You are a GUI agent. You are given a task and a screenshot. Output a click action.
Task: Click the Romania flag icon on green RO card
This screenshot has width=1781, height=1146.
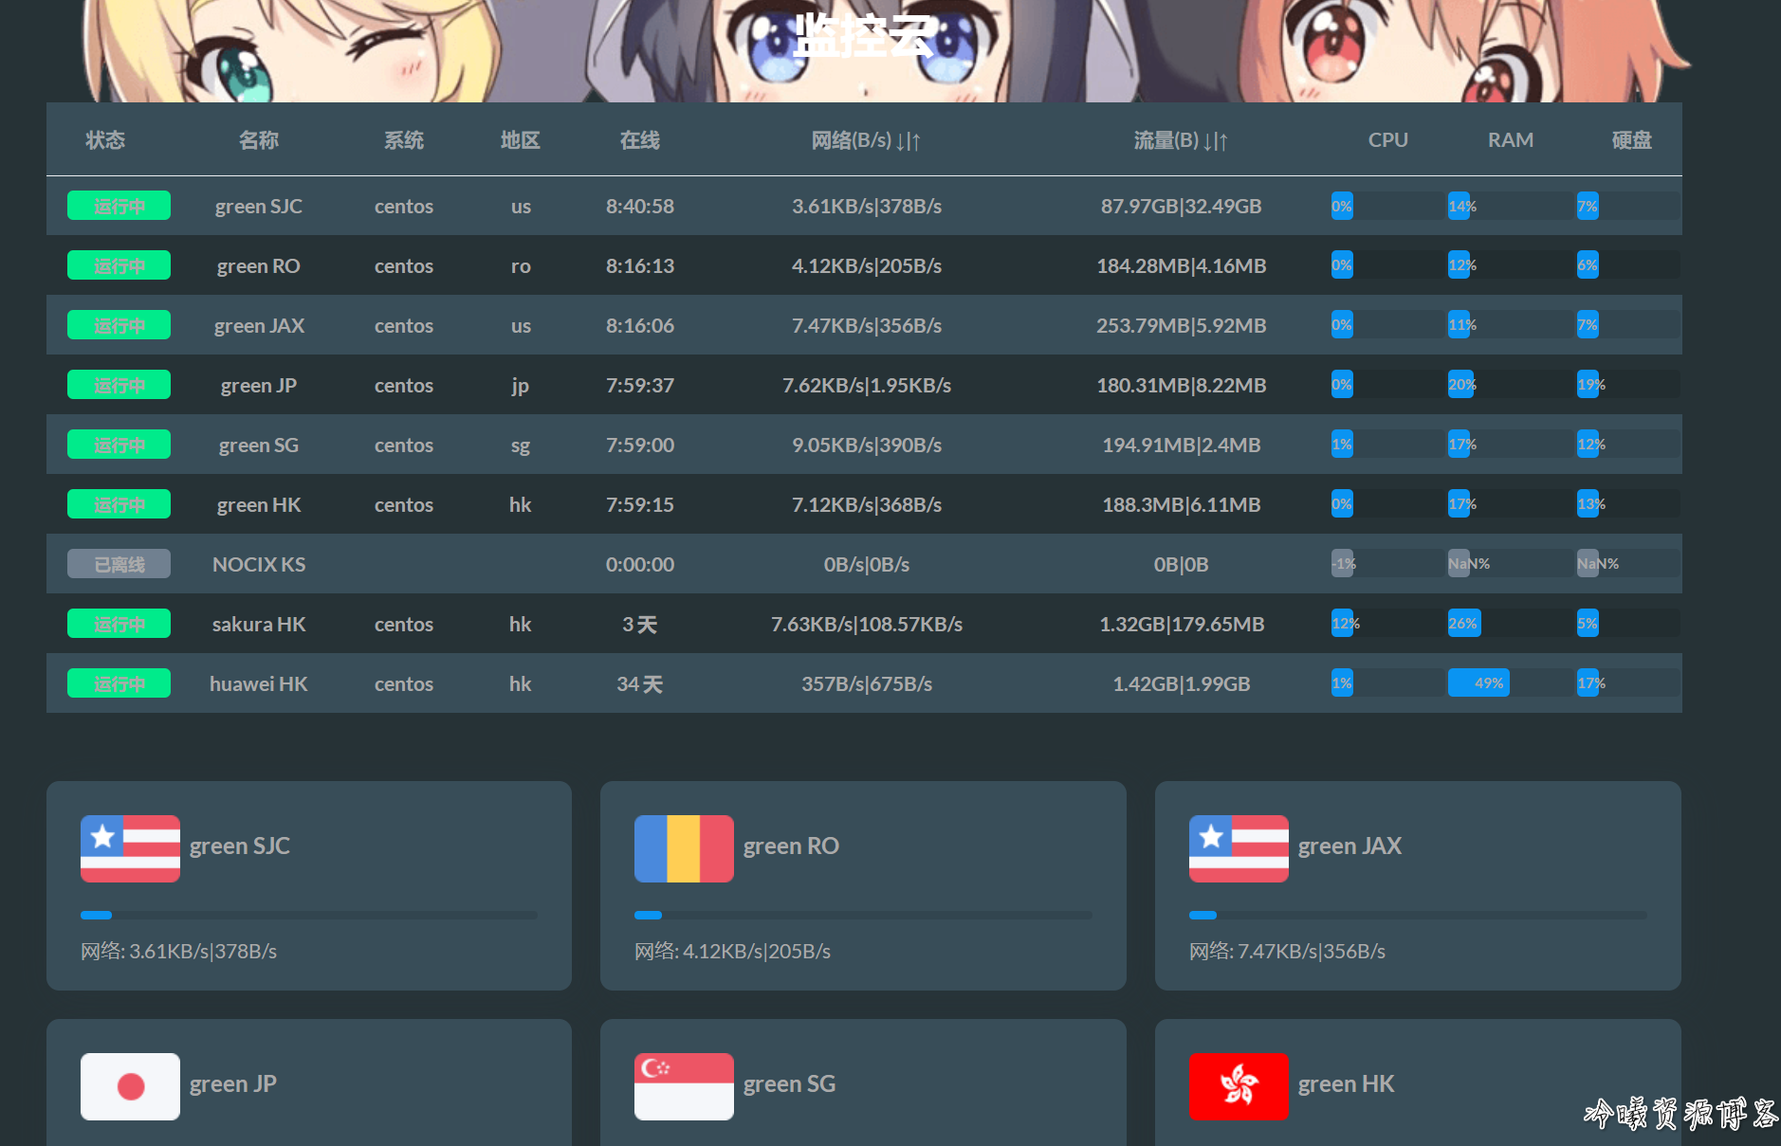[x=684, y=848]
